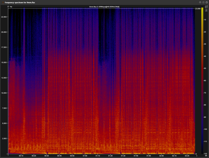The image size is (209, 158).
Task: Click the '10,000' frequency axis label
Action: point(4,93)
